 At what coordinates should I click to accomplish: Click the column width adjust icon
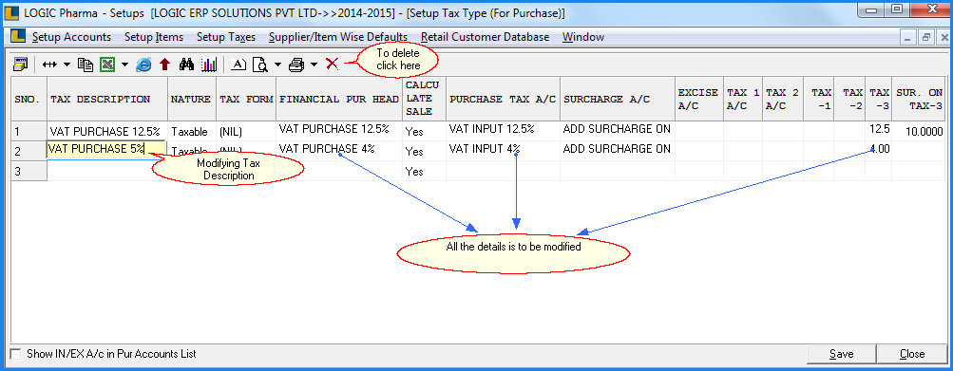(49, 64)
